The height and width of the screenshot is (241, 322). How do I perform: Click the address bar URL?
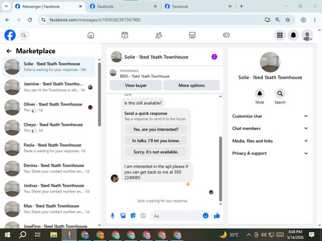point(95,20)
